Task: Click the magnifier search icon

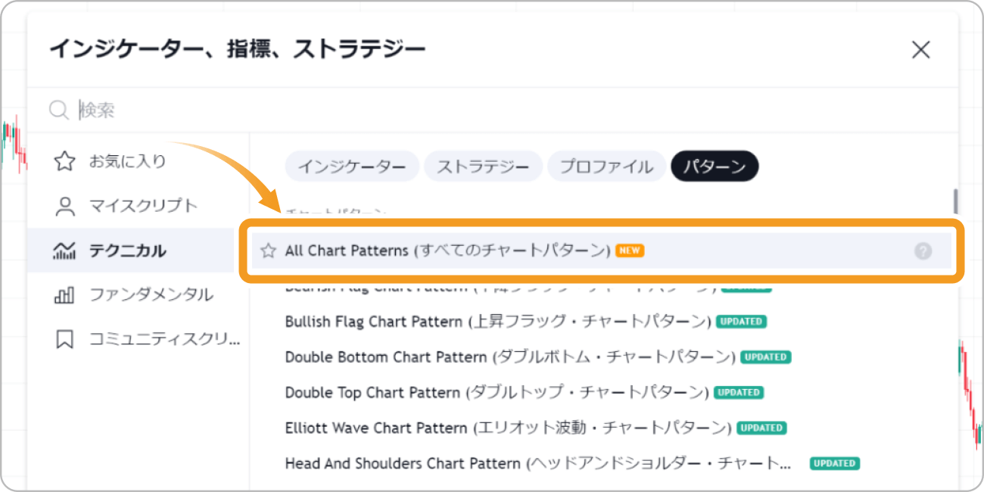Action: 59,111
